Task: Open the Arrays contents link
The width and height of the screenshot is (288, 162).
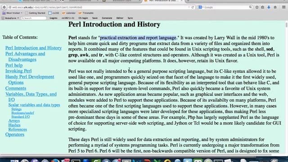Action: point(14,121)
